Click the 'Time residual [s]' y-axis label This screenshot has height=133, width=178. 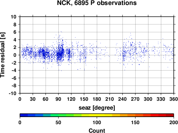tap(2, 55)
